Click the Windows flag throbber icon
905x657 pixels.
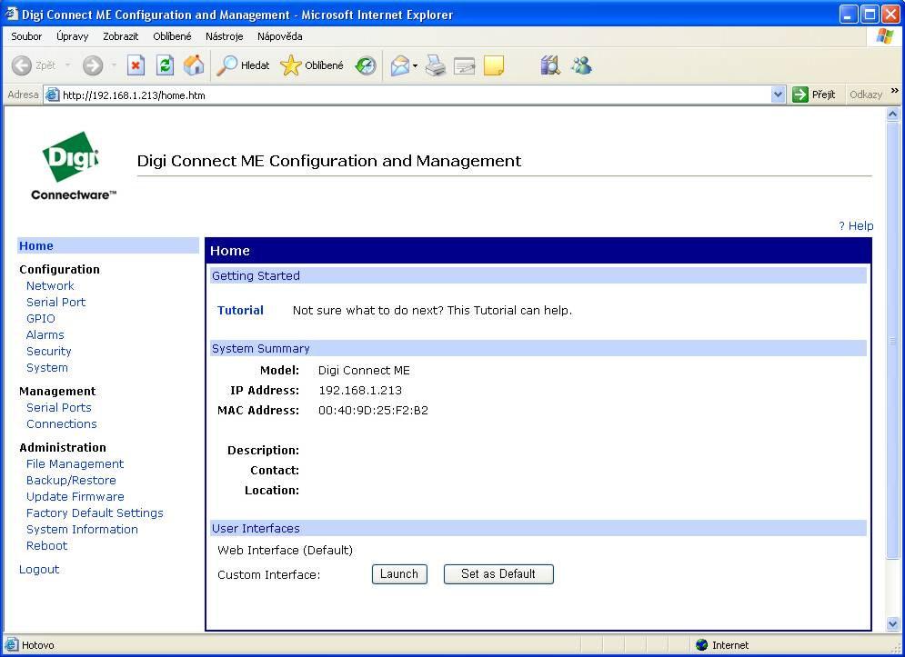pyautogui.click(x=884, y=36)
